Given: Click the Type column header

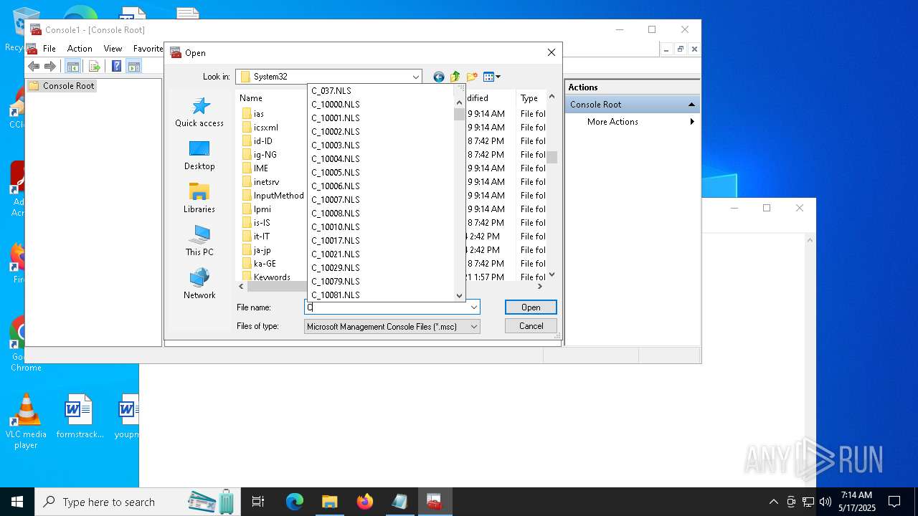Looking at the screenshot, I should click(x=530, y=98).
